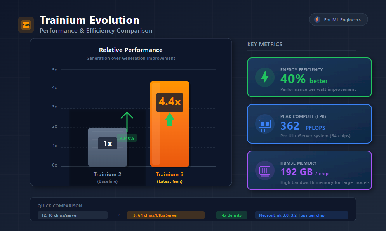Select the T3: 64 chips/UltraServer chip
The height and width of the screenshot is (231, 386).
click(x=166, y=215)
